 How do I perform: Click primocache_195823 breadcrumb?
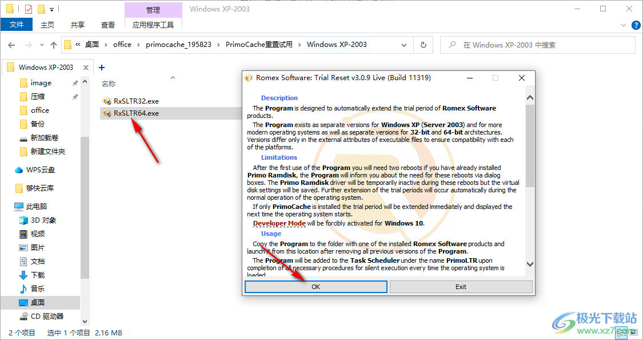pos(178,44)
